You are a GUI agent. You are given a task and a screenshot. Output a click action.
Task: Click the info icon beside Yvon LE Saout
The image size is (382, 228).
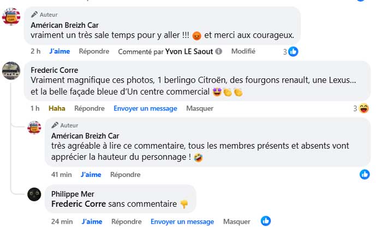pyautogui.click(x=219, y=52)
